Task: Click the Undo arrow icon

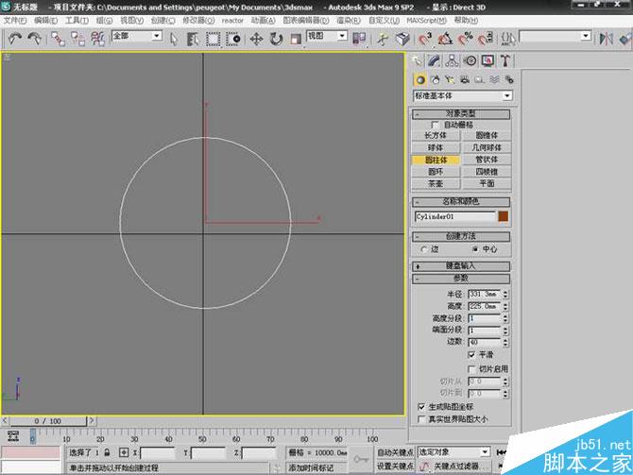Action: [x=15, y=39]
